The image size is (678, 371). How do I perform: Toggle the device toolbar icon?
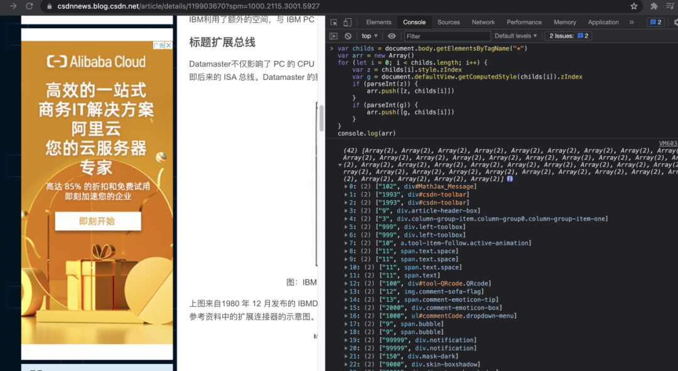(x=347, y=23)
